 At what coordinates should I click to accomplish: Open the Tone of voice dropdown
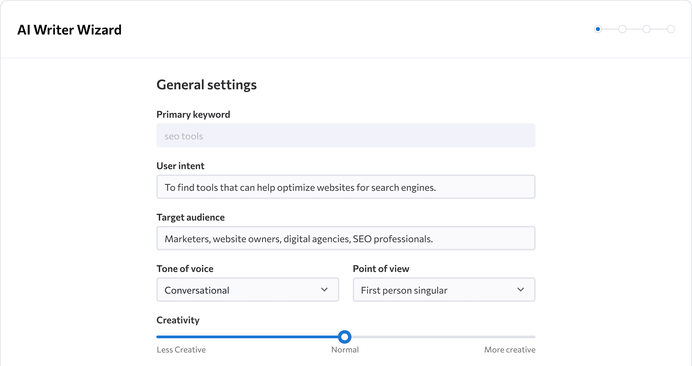[247, 290]
